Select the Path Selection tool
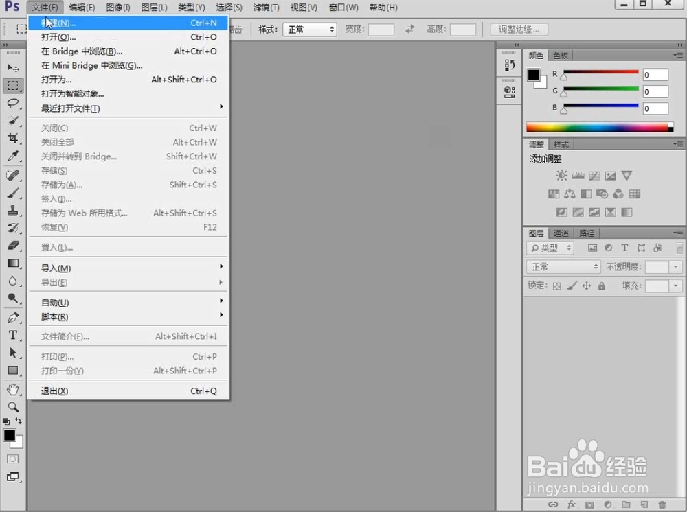 12,353
